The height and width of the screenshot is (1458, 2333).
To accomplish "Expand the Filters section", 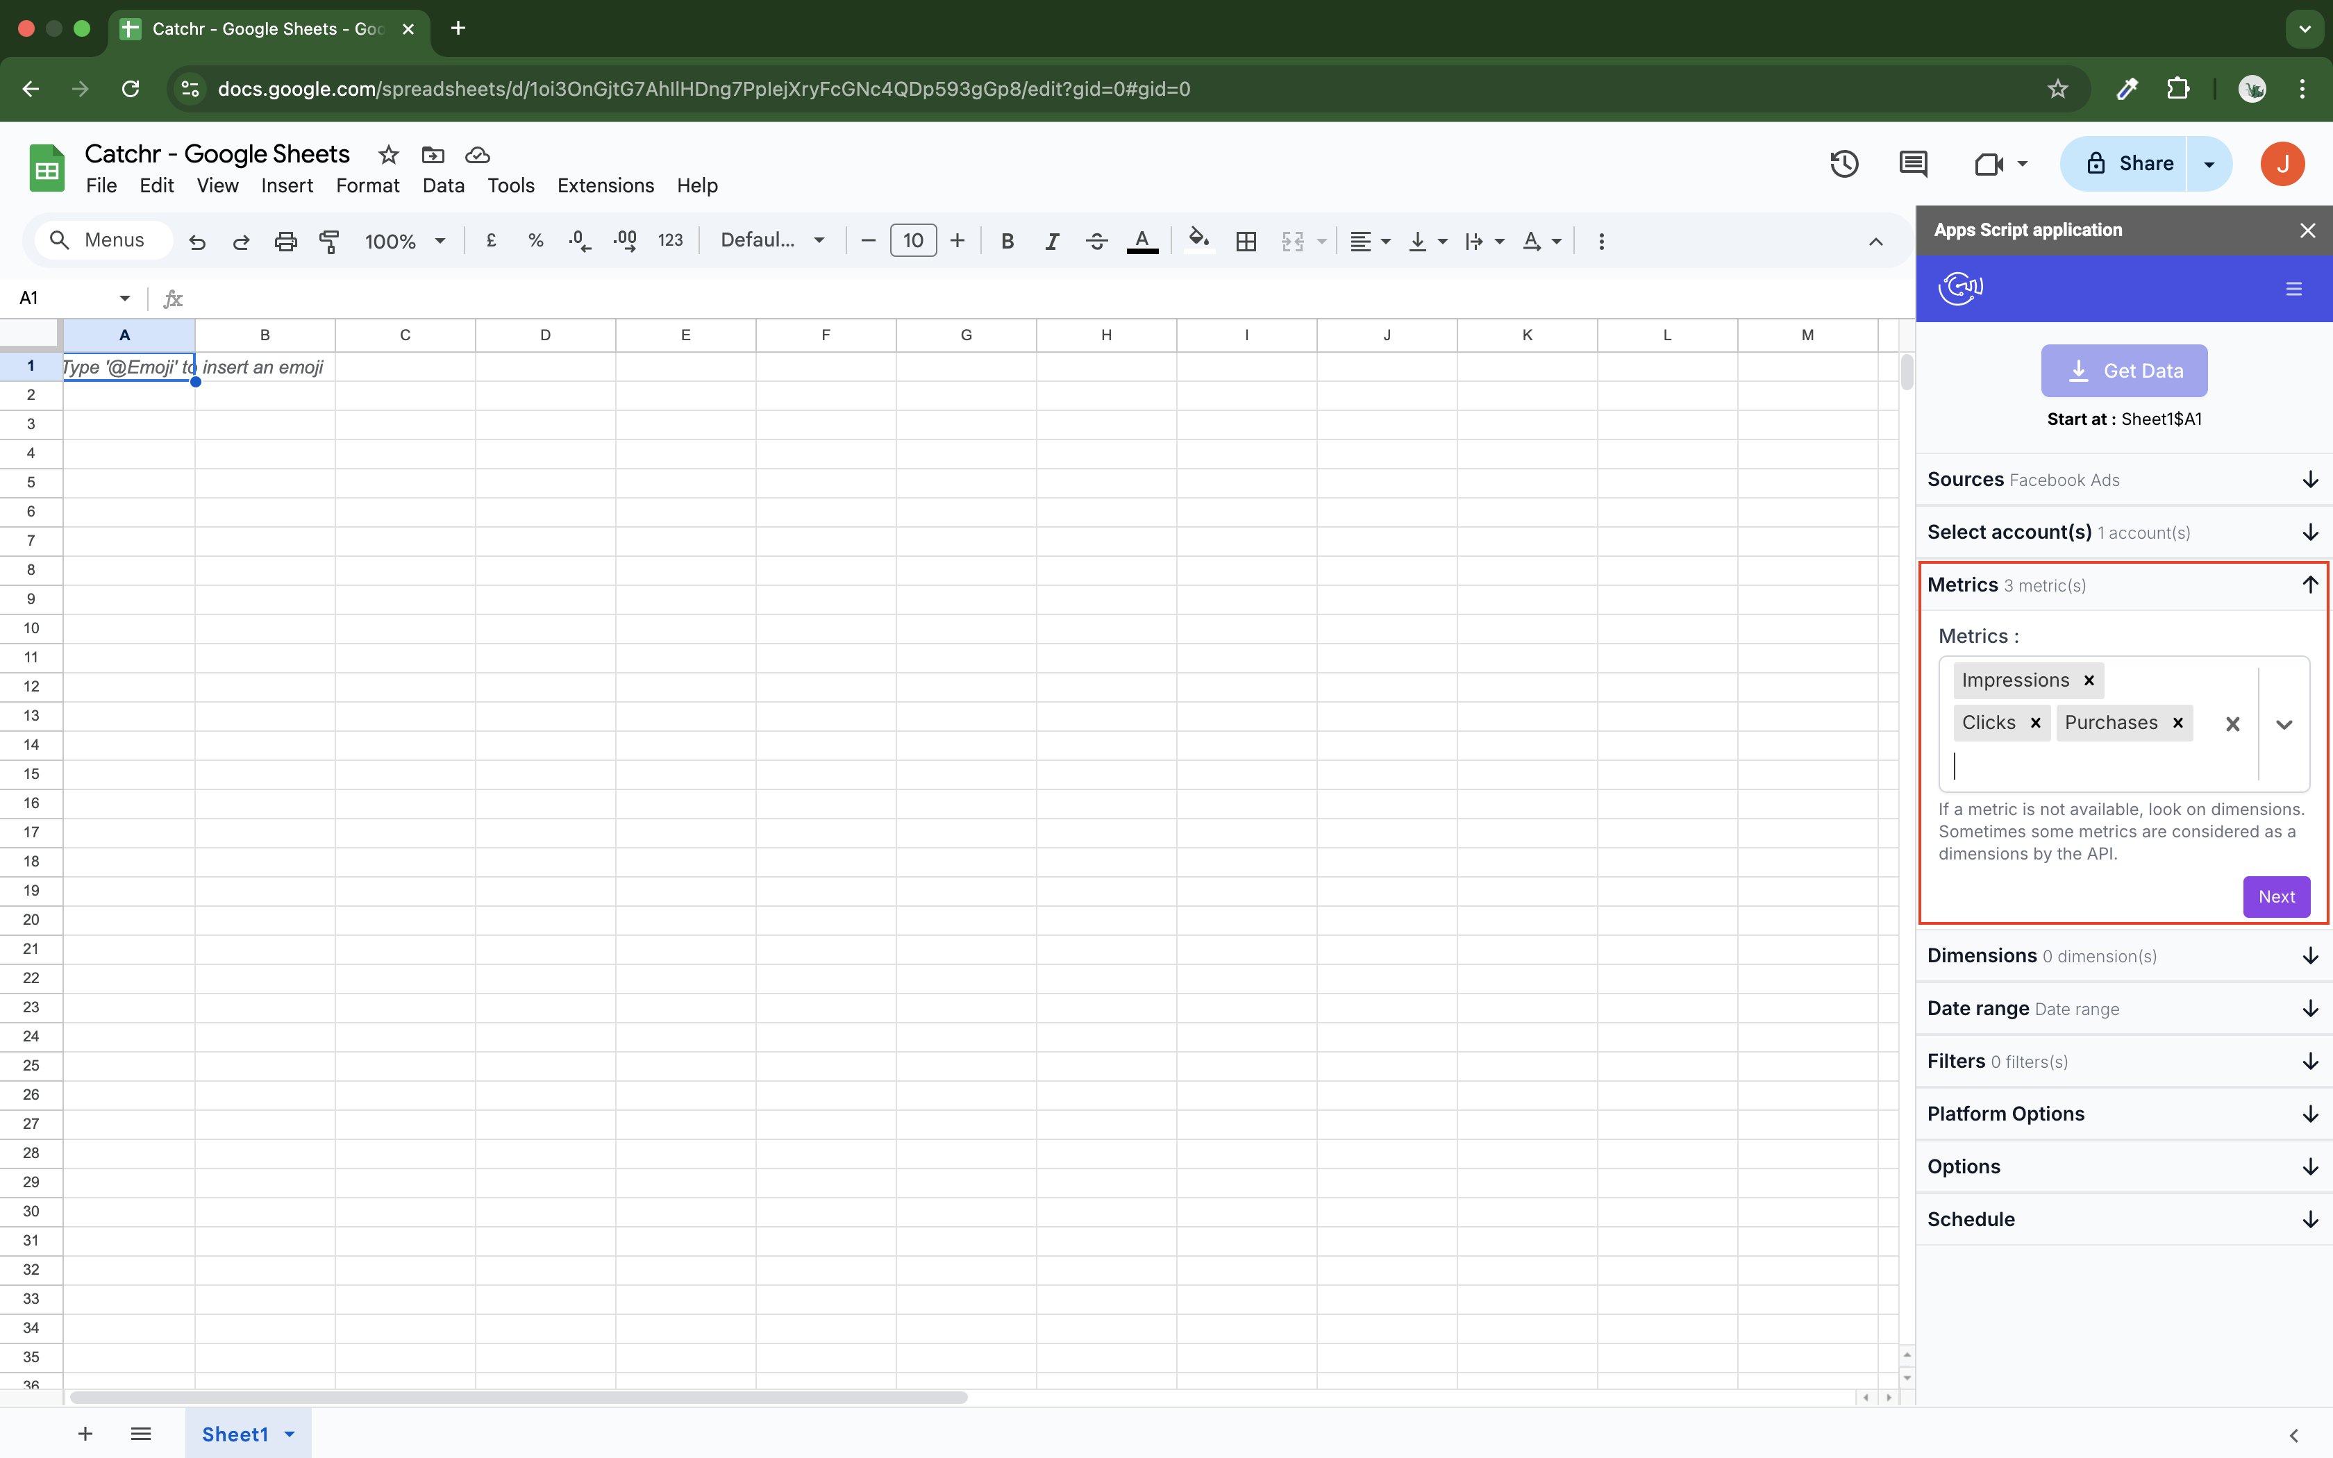I will click(2124, 1061).
